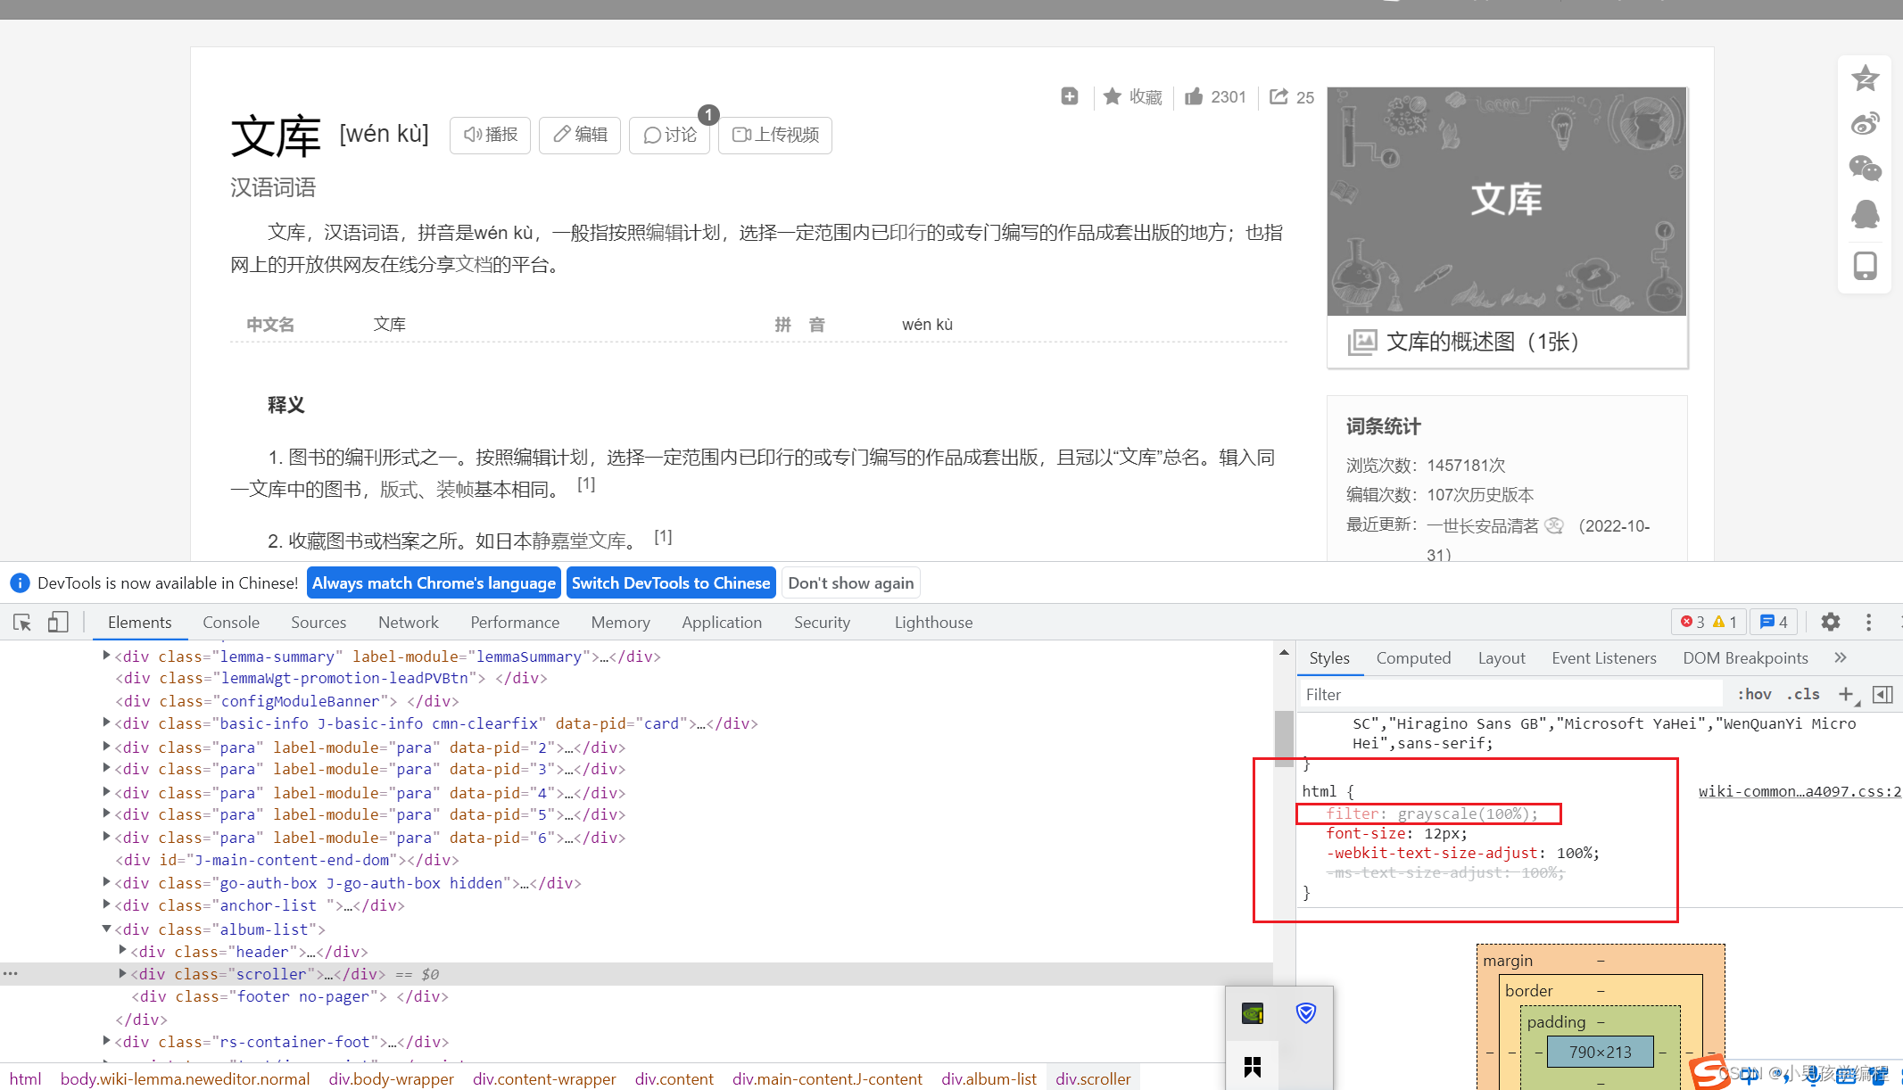Open DevTools three-dot customize menu
The width and height of the screenshot is (1903, 1090).
click(1869, 622)
